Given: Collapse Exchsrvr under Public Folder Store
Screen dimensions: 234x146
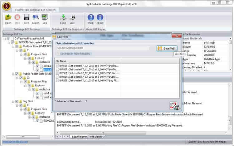Looking at the screenshot, I should 25,86.
